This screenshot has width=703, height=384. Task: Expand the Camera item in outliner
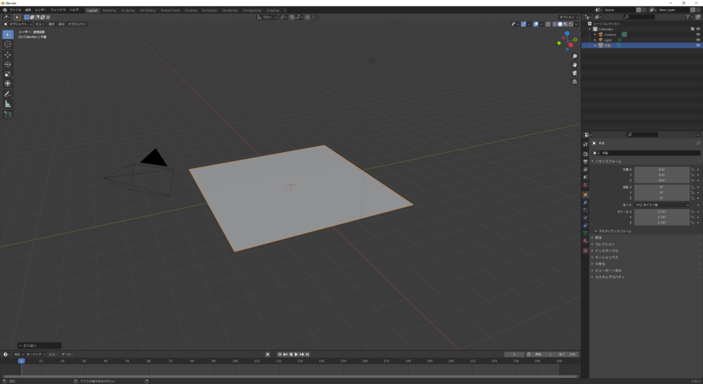595,34
